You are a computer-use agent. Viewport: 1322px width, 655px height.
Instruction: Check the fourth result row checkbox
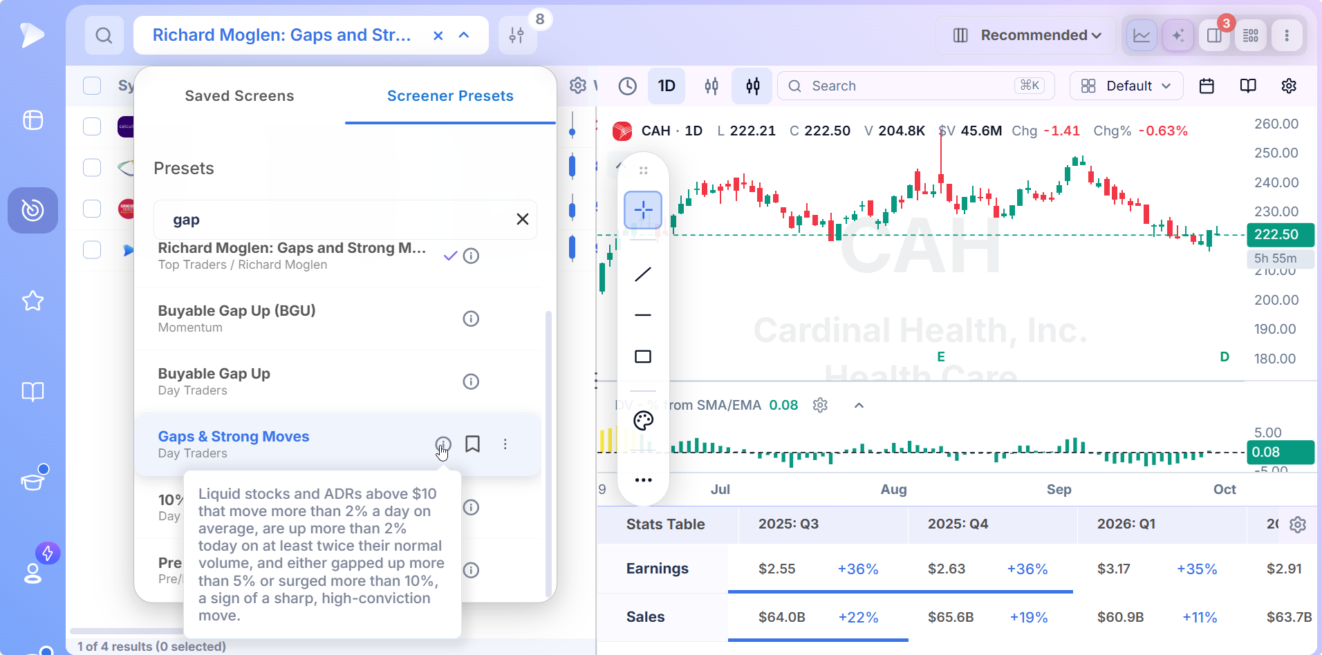[92, 249]
